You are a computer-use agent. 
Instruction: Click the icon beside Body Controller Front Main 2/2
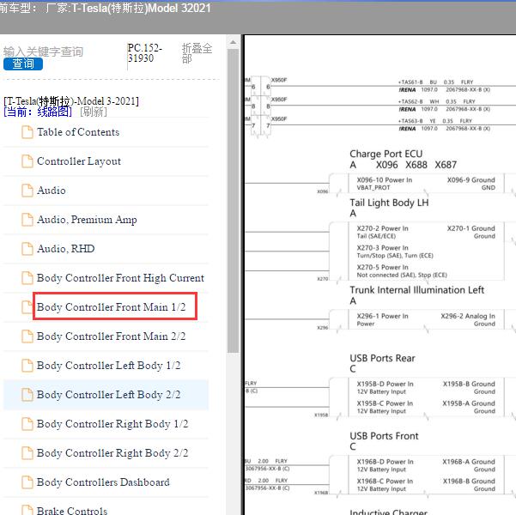(x=27, y=336)
